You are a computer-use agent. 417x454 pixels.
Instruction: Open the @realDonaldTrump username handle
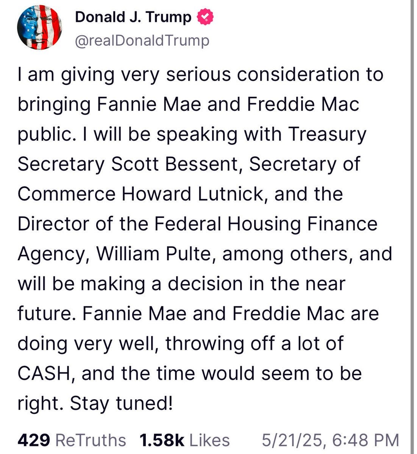(x=142, y=39)
